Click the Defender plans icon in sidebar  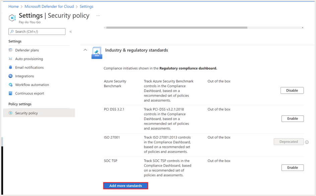11,50
